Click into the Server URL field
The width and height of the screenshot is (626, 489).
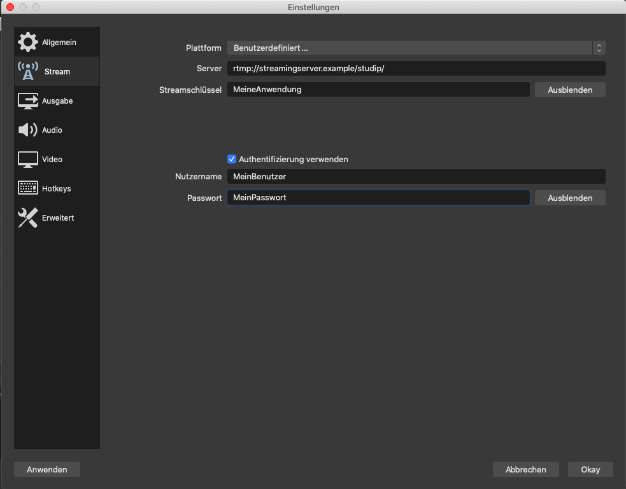(415, 68)
